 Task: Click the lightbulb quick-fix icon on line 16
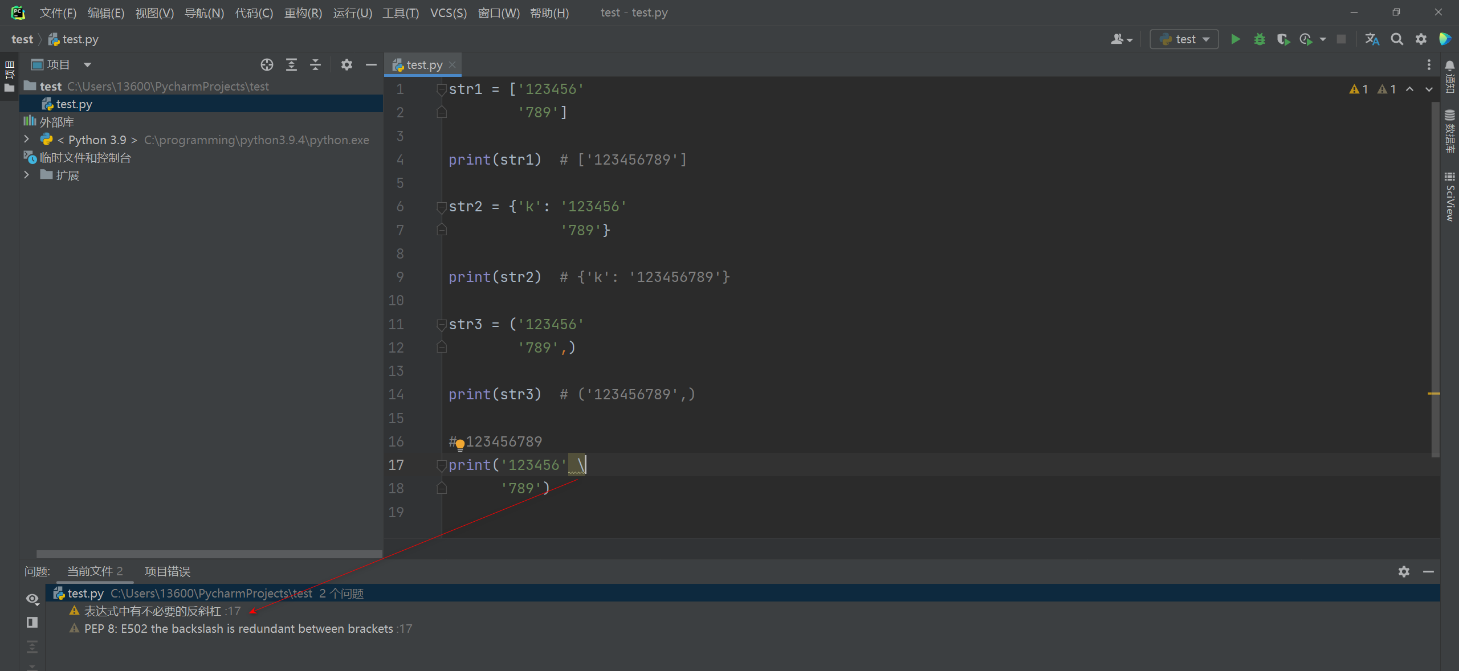pos(460,444)
